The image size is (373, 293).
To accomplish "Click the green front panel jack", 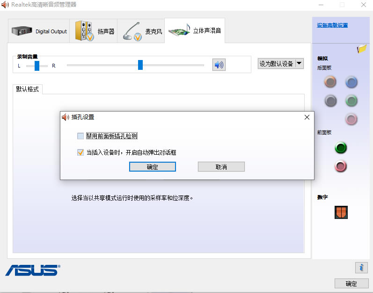I will click(x=341, y=148).
